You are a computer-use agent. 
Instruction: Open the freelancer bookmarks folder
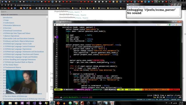pyautogui.click(x=102, y=8)
